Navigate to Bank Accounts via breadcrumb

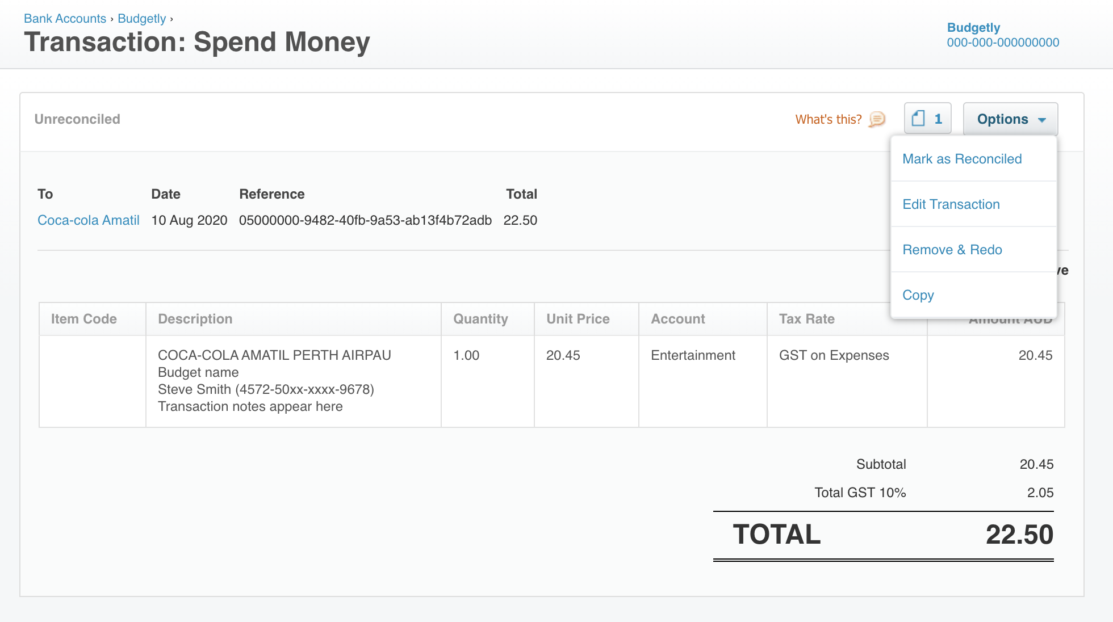pyautogui.click(x=65, y=18)
